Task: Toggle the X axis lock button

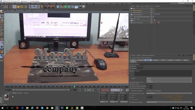Action: click(30, 7)
